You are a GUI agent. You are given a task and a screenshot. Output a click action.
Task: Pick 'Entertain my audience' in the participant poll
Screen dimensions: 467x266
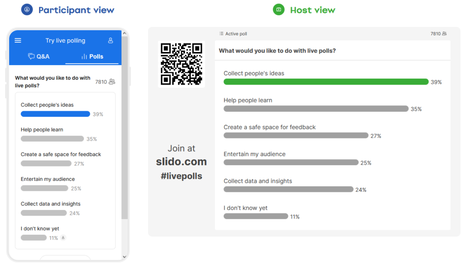(x=48, y=179)
